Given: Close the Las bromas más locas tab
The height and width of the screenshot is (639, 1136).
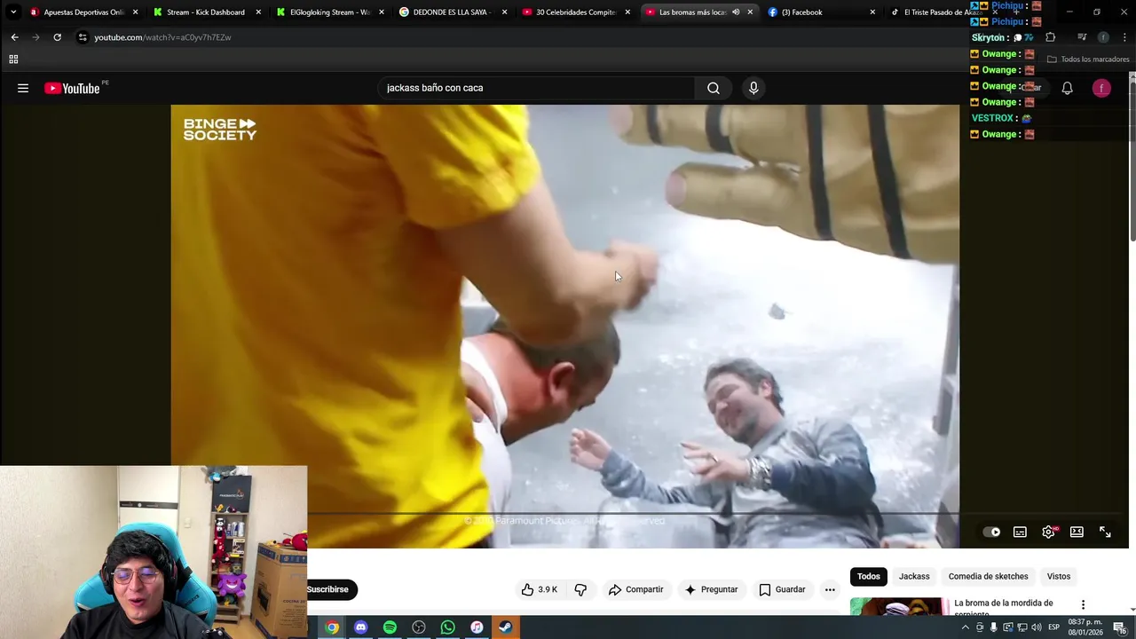Looking at the screenshot, I should 750,12.
